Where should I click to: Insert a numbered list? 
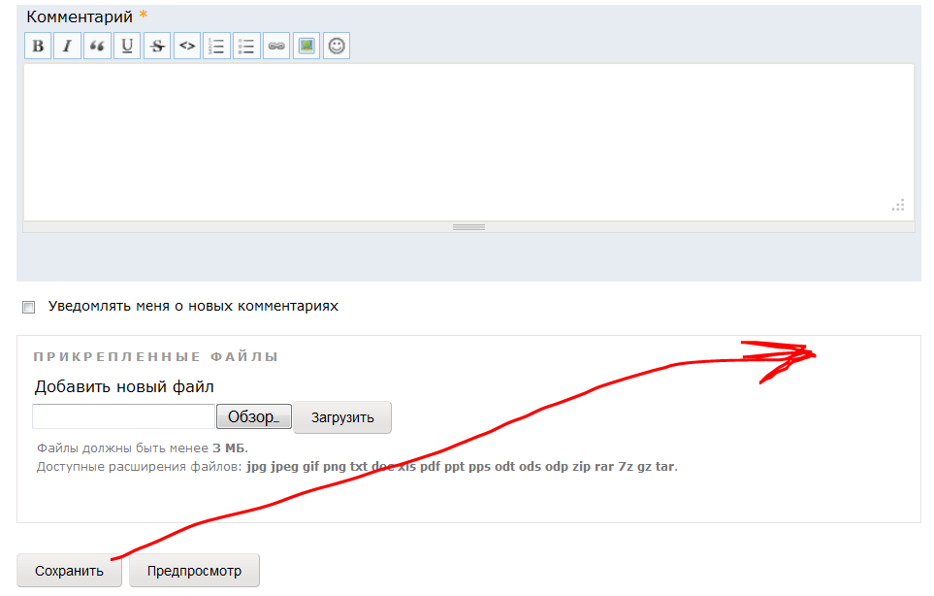[x=217, y=46]
